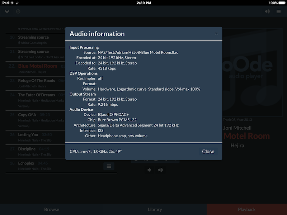Switch to the Playback tab

tap(247, 210)
